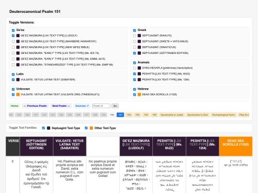Click purple swatch beside Septuagint (Rahlfs)
The width and height of the screenshot is (258, 193).
point(139,35)
